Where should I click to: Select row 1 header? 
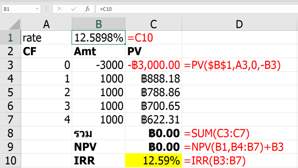pyautogui.click(x=10, y=38)
